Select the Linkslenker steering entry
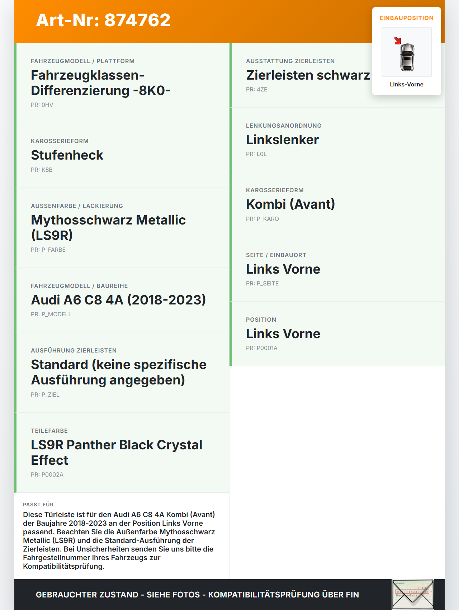The image size is (459, 610). pos(337,140)
